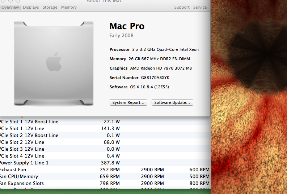Select the Graphics AMD Radeon line
This screenshot has height=194, width=287.
click(x=151, y=68)
